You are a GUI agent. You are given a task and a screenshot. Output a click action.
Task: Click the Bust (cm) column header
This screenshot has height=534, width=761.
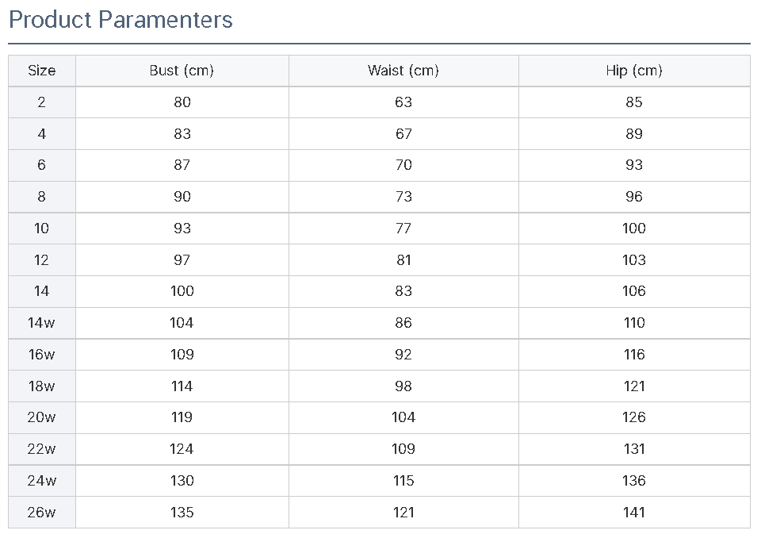coord(182,71)
